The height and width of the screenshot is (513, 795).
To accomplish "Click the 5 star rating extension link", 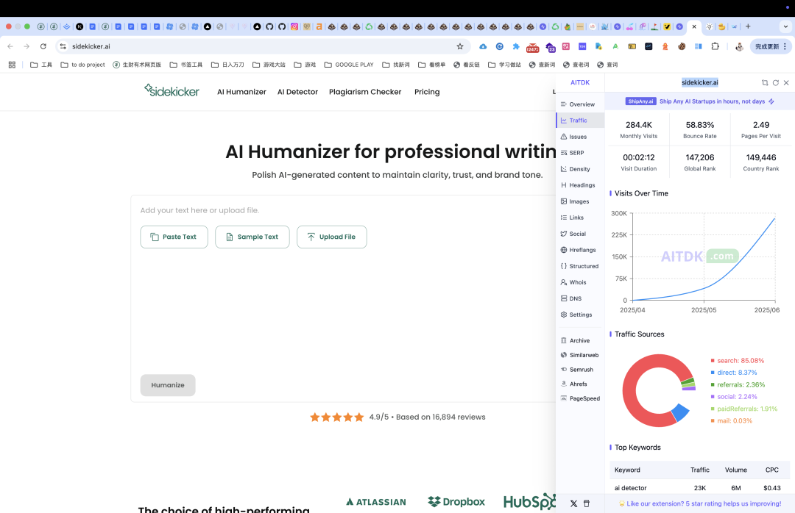I will pos(700,504).
